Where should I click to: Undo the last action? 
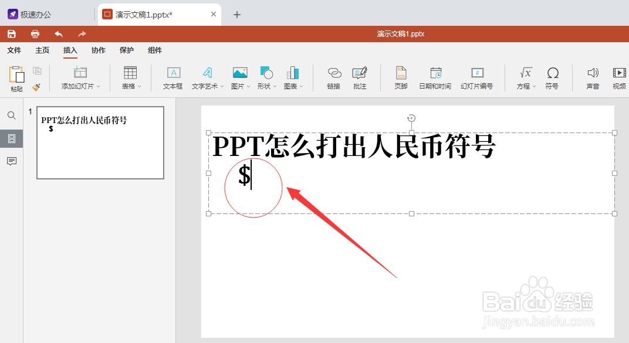[59, 34]
